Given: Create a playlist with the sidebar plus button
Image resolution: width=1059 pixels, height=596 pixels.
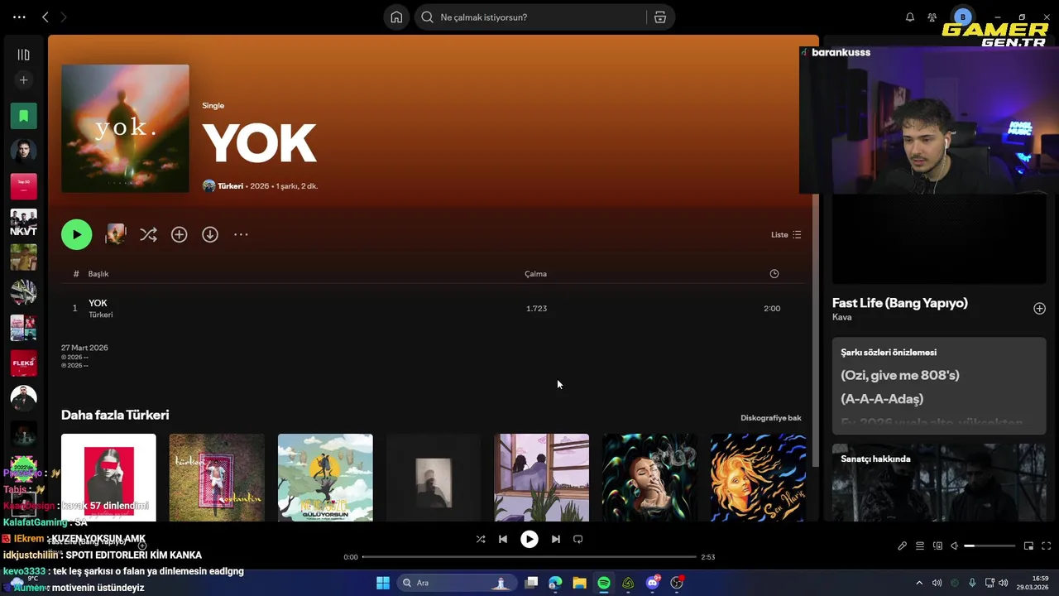Looking at the screenshot, I should coord(23,80).
